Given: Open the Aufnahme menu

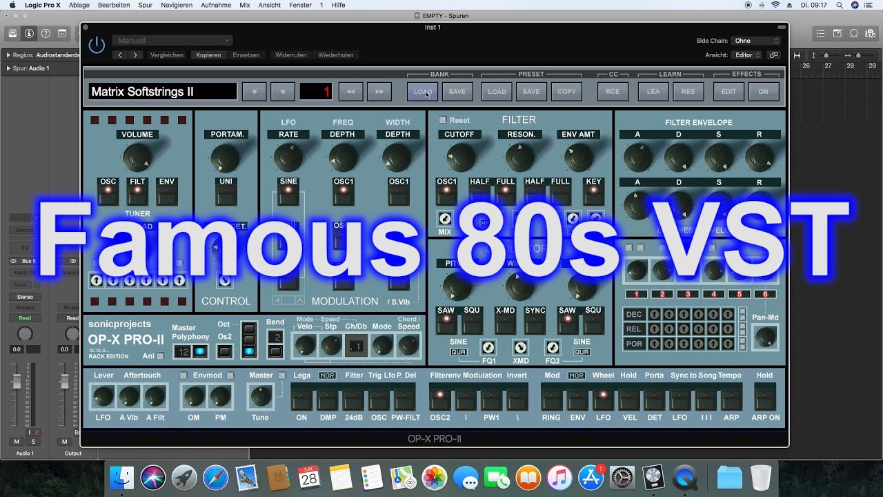Looking at the screenshot, I should point(216,5).
